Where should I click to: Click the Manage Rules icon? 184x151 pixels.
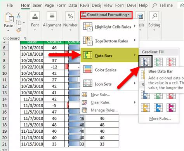(85, 110)
